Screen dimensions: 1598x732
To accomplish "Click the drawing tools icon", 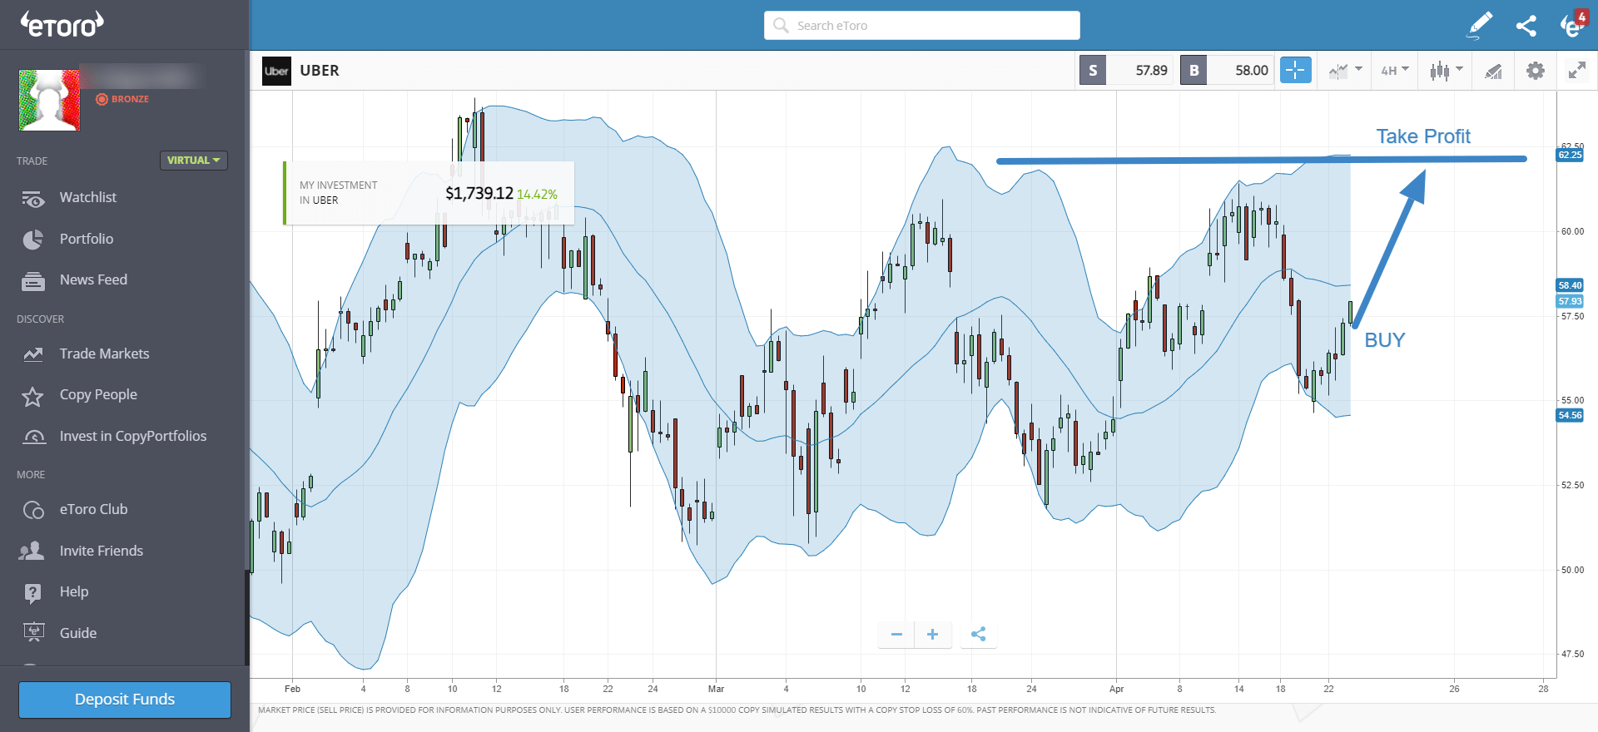I will (x=1494, y=71).
